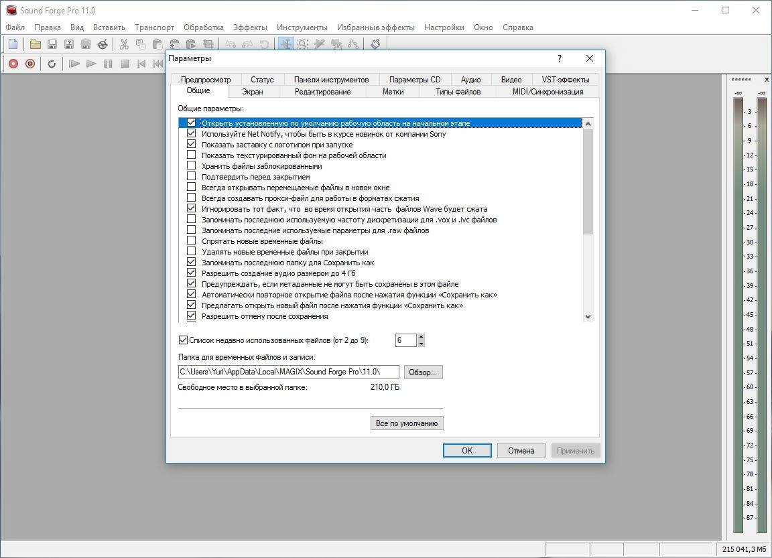Click the Open folder toolbar icon
Viewport: 772px width, 558px height.
[x=36, y=44]
